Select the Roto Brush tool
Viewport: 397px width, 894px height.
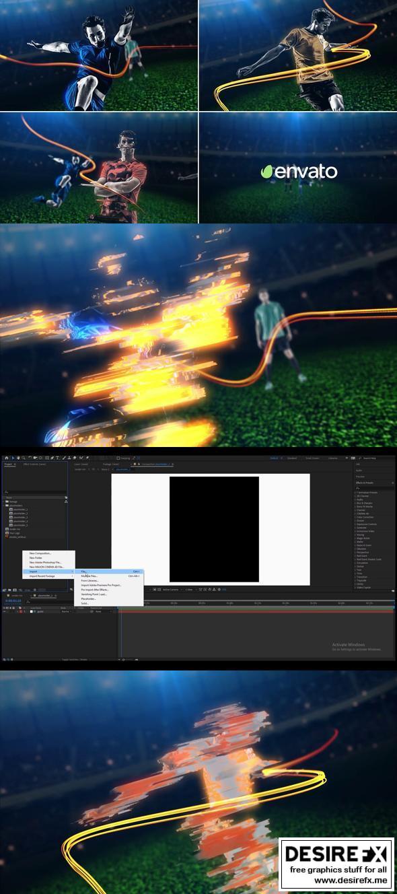pos(81,458)
